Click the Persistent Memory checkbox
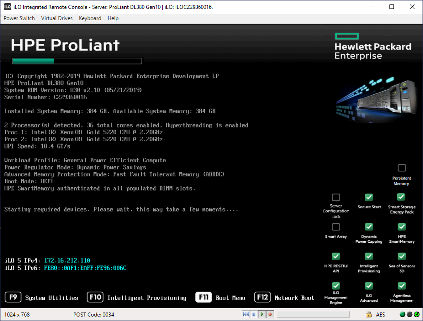The width and height of the screenshot is (423, 321). pos(402,168)
